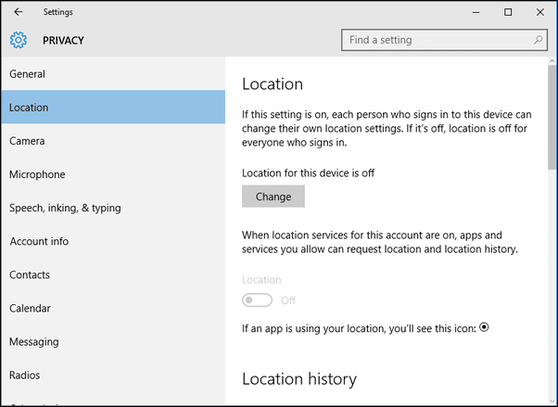Select Calendar in the sidebar
The width and height of the screenshot is (558, 407).
coord(113,308)
